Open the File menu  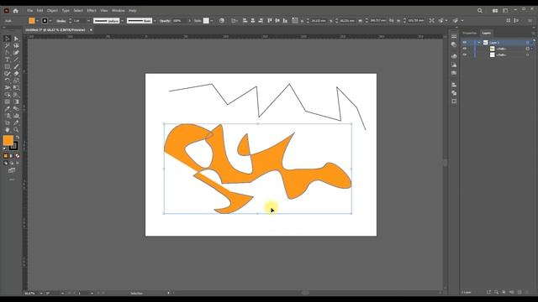pos(30,11)
